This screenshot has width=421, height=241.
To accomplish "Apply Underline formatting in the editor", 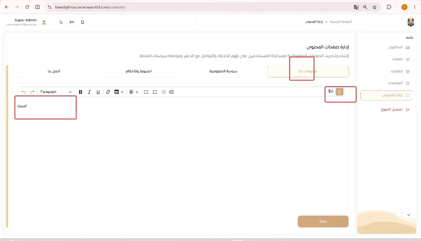I will coord(98,92).
